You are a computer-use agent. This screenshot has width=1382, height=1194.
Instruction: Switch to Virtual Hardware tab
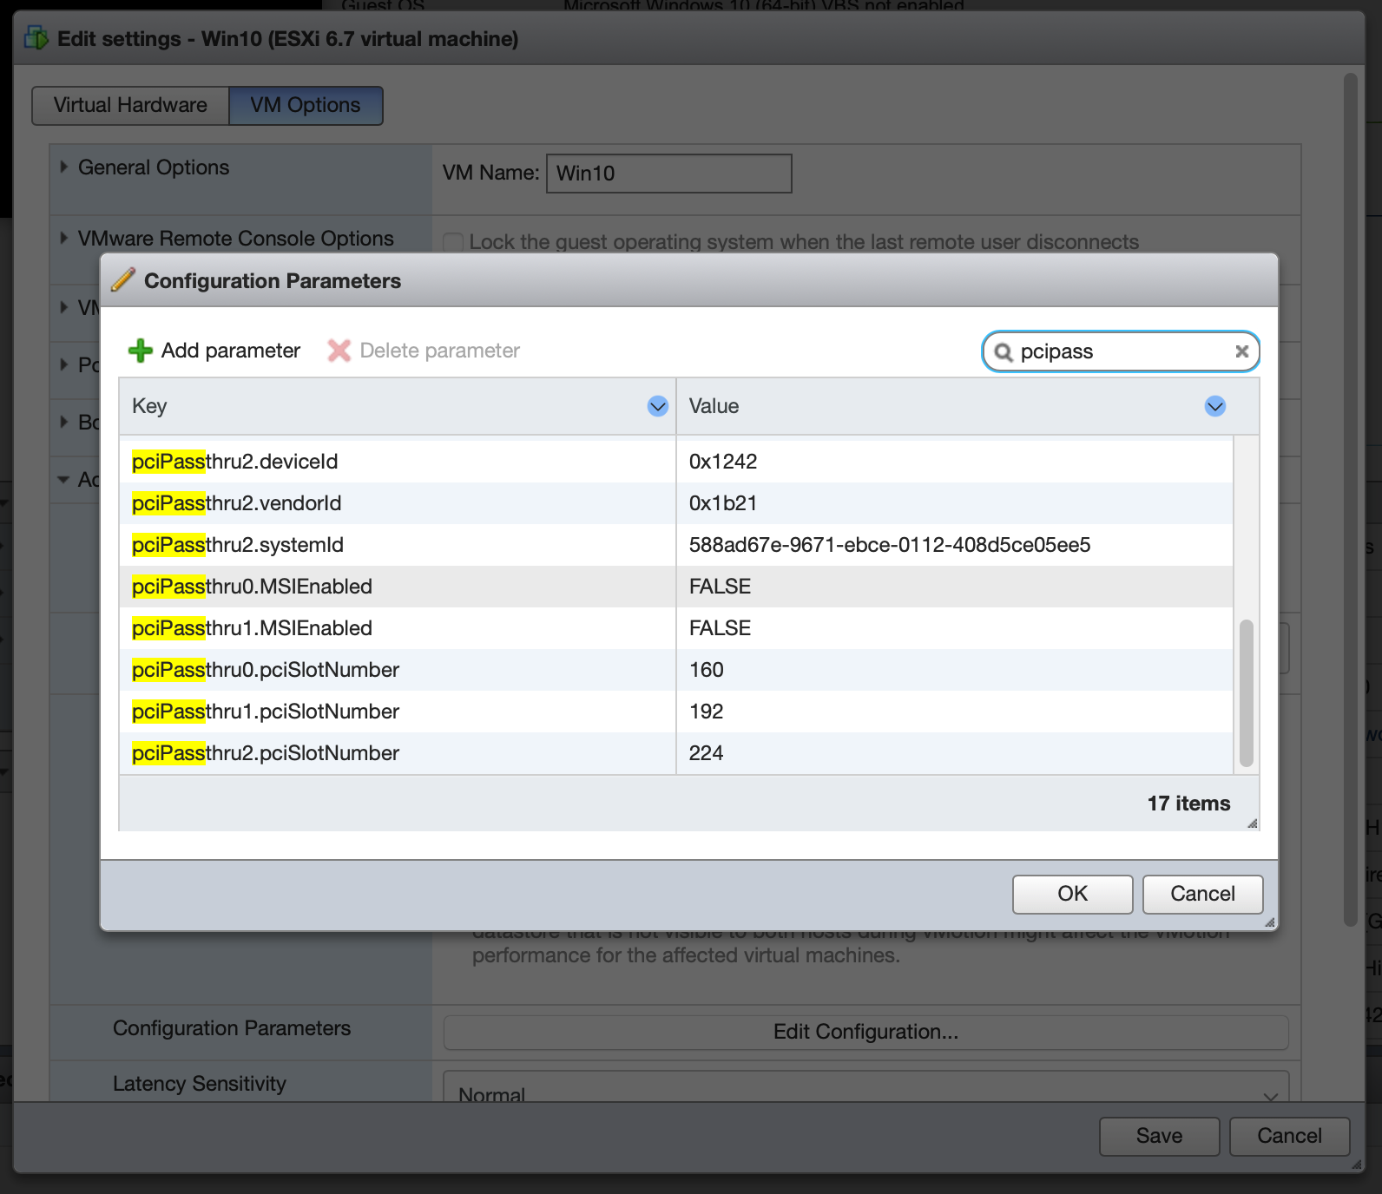click(x=130, y=105)
